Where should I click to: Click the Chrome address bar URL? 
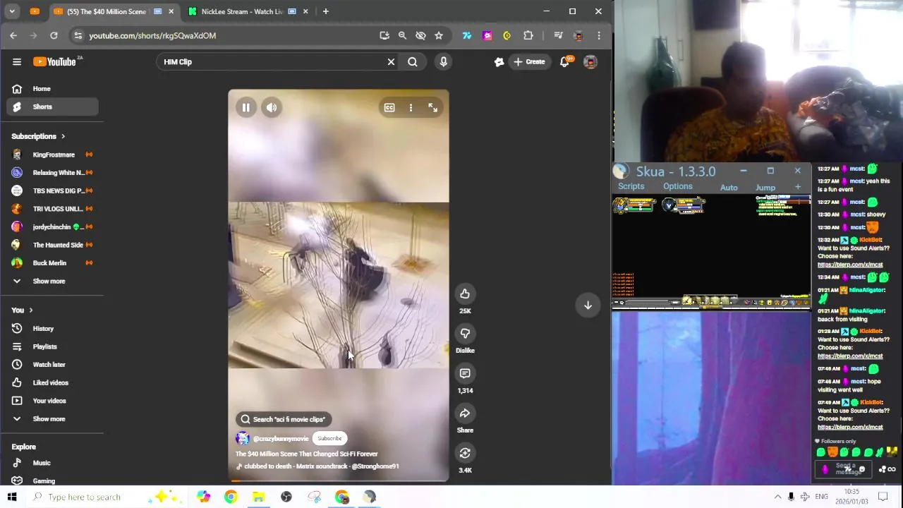(x=152, y=35)
